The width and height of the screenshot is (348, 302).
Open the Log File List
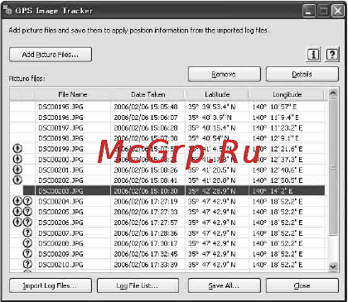point(138,285)
